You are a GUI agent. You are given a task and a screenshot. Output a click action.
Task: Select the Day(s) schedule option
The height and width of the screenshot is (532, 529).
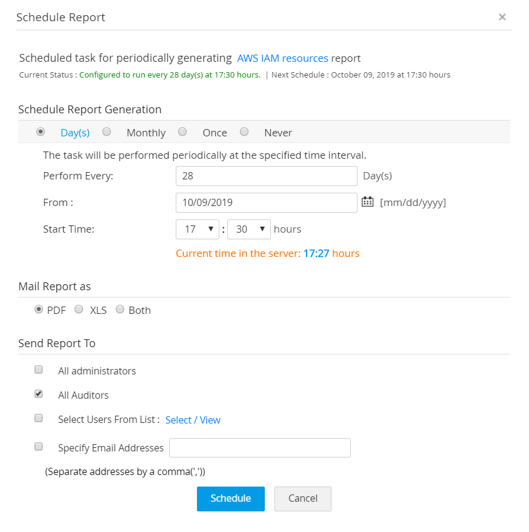tap(41, 131)
